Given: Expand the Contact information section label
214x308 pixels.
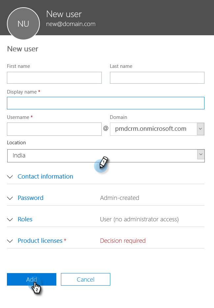Looking at the screenshot, I should click(x=45, y=177).
